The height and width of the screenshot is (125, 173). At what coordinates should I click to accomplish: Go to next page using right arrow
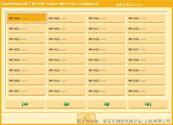pyautogui.click(x=107, y=104)
